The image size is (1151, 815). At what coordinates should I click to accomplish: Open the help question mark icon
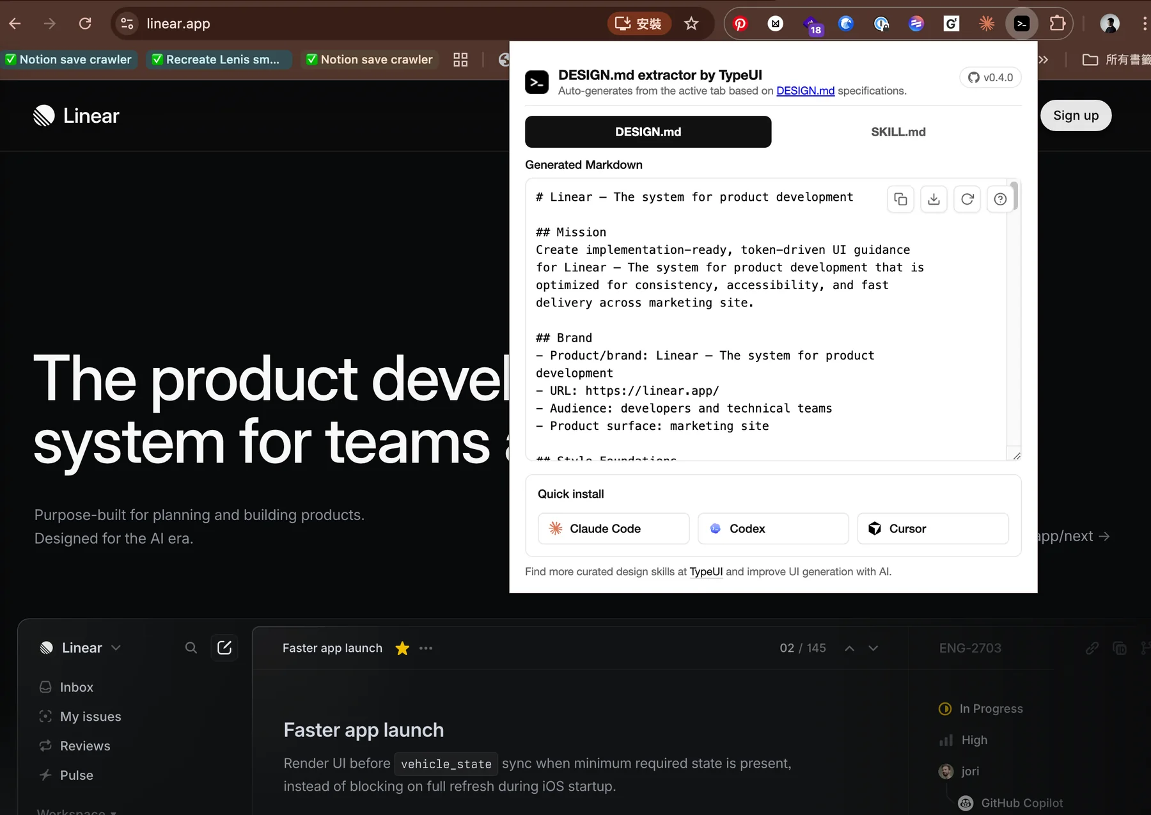point(1000,199)
